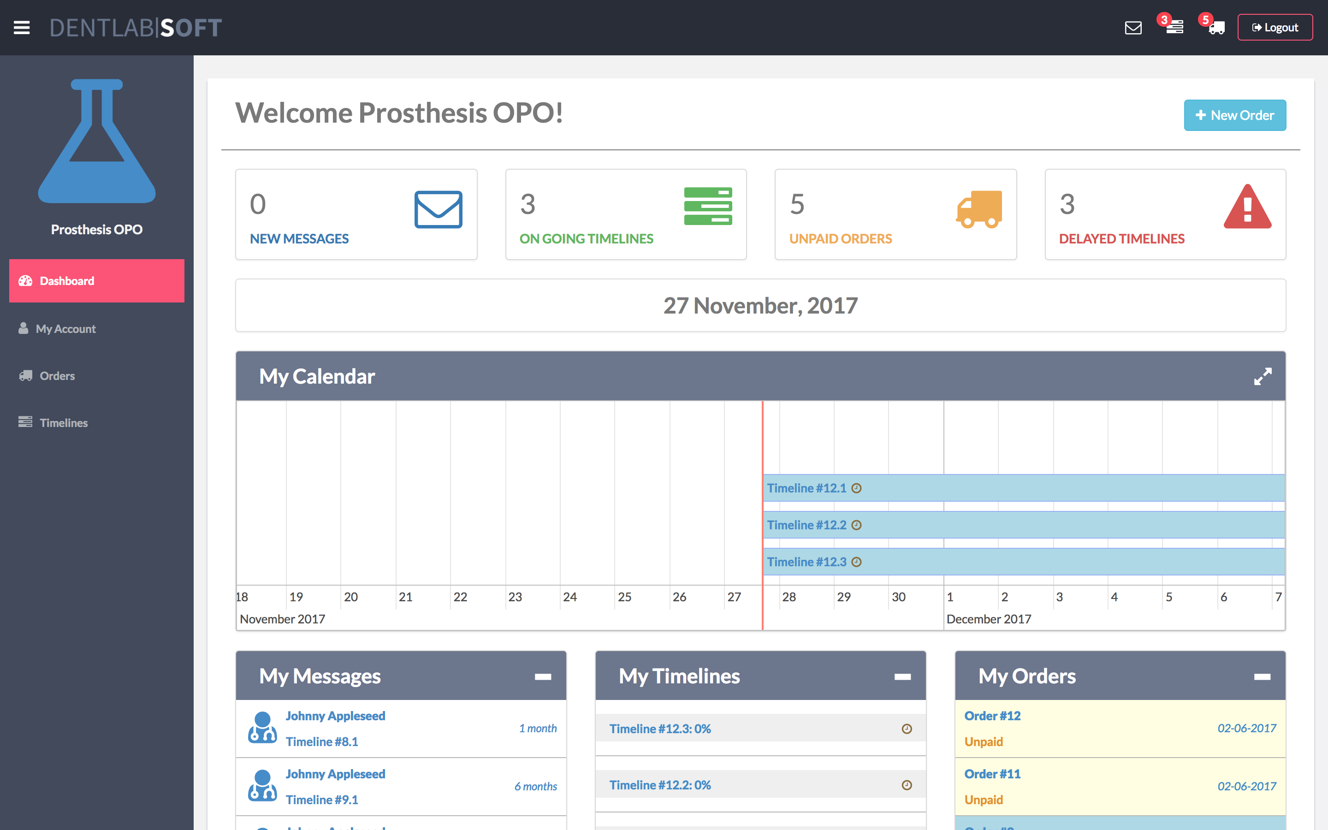Click the blue envelope New Messages icon

[438, 209]
